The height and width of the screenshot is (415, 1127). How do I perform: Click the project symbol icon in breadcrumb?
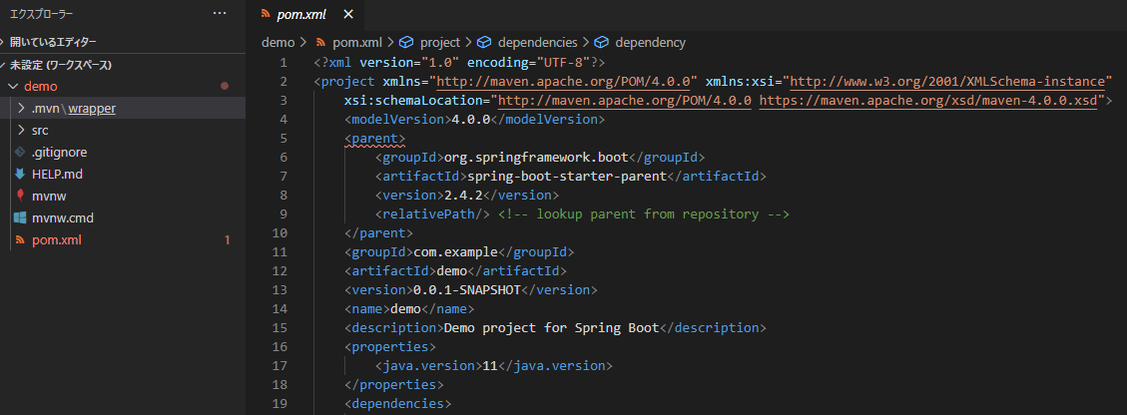point(406,43)
